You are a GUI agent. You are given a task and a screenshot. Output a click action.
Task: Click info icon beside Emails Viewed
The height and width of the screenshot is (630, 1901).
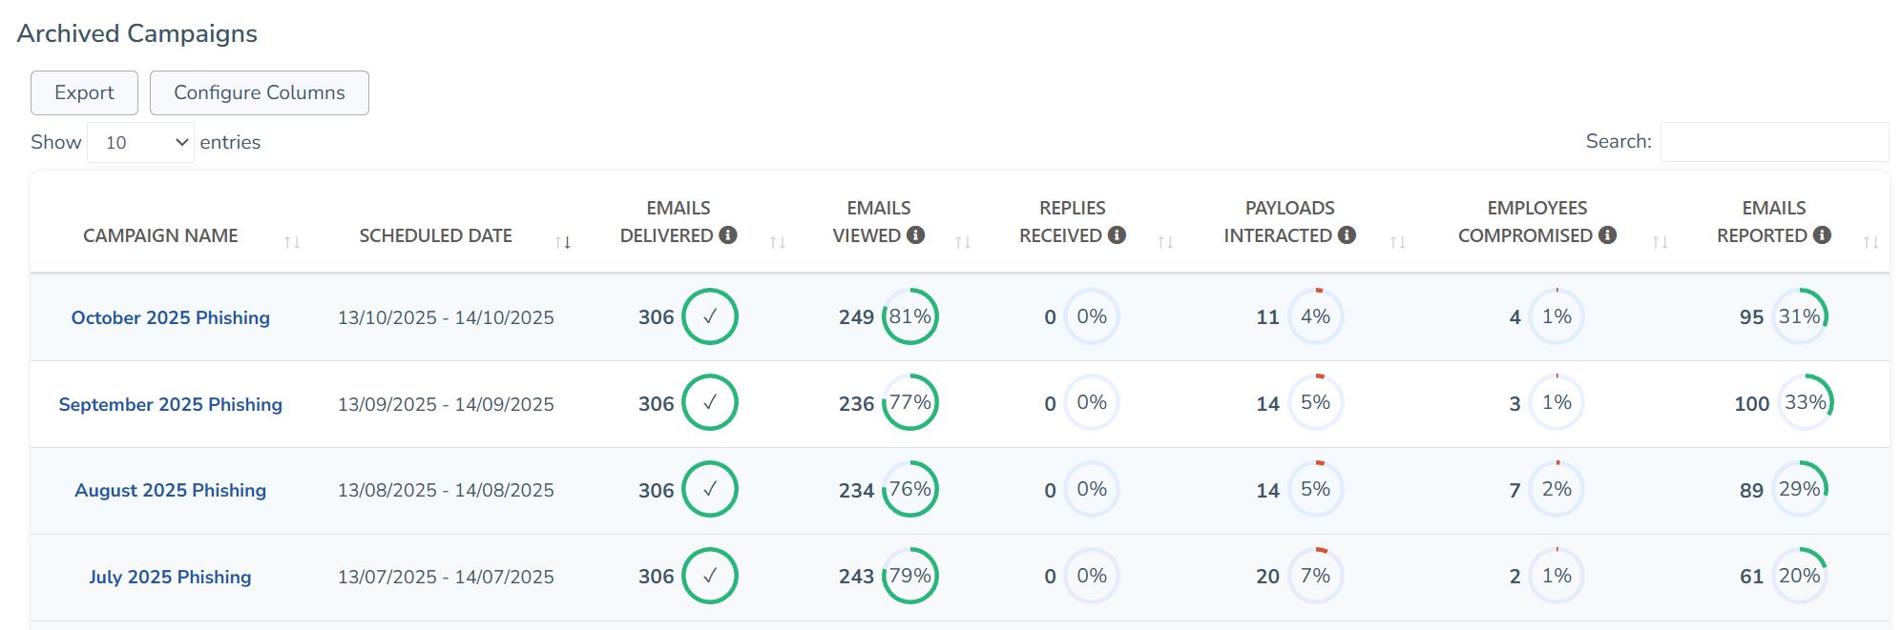click(x=916, y=234)
